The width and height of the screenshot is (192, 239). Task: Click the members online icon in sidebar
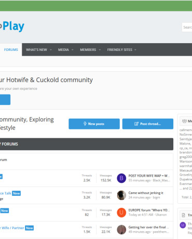click(184, 121)
